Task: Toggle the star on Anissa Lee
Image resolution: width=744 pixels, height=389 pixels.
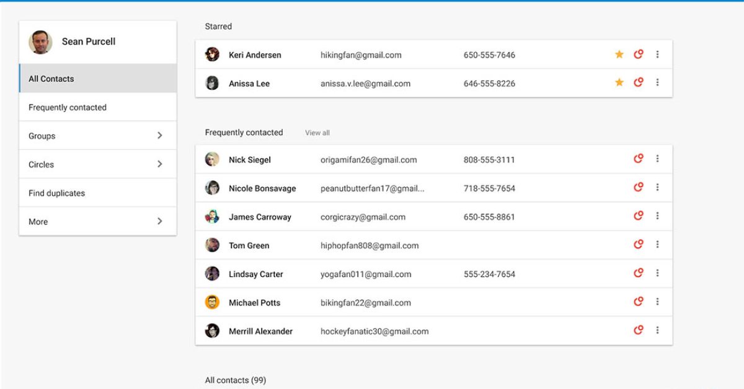Action: pyautogui.click(x=619, y=83)
